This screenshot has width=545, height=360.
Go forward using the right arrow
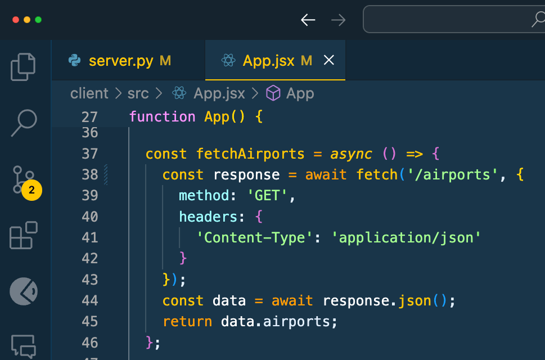click(338, 20)
